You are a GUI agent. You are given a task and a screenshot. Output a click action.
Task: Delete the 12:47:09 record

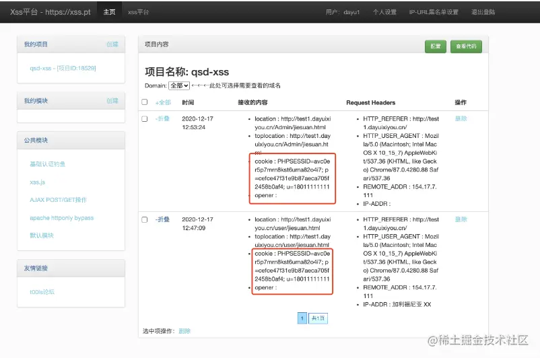click(461, 219)
